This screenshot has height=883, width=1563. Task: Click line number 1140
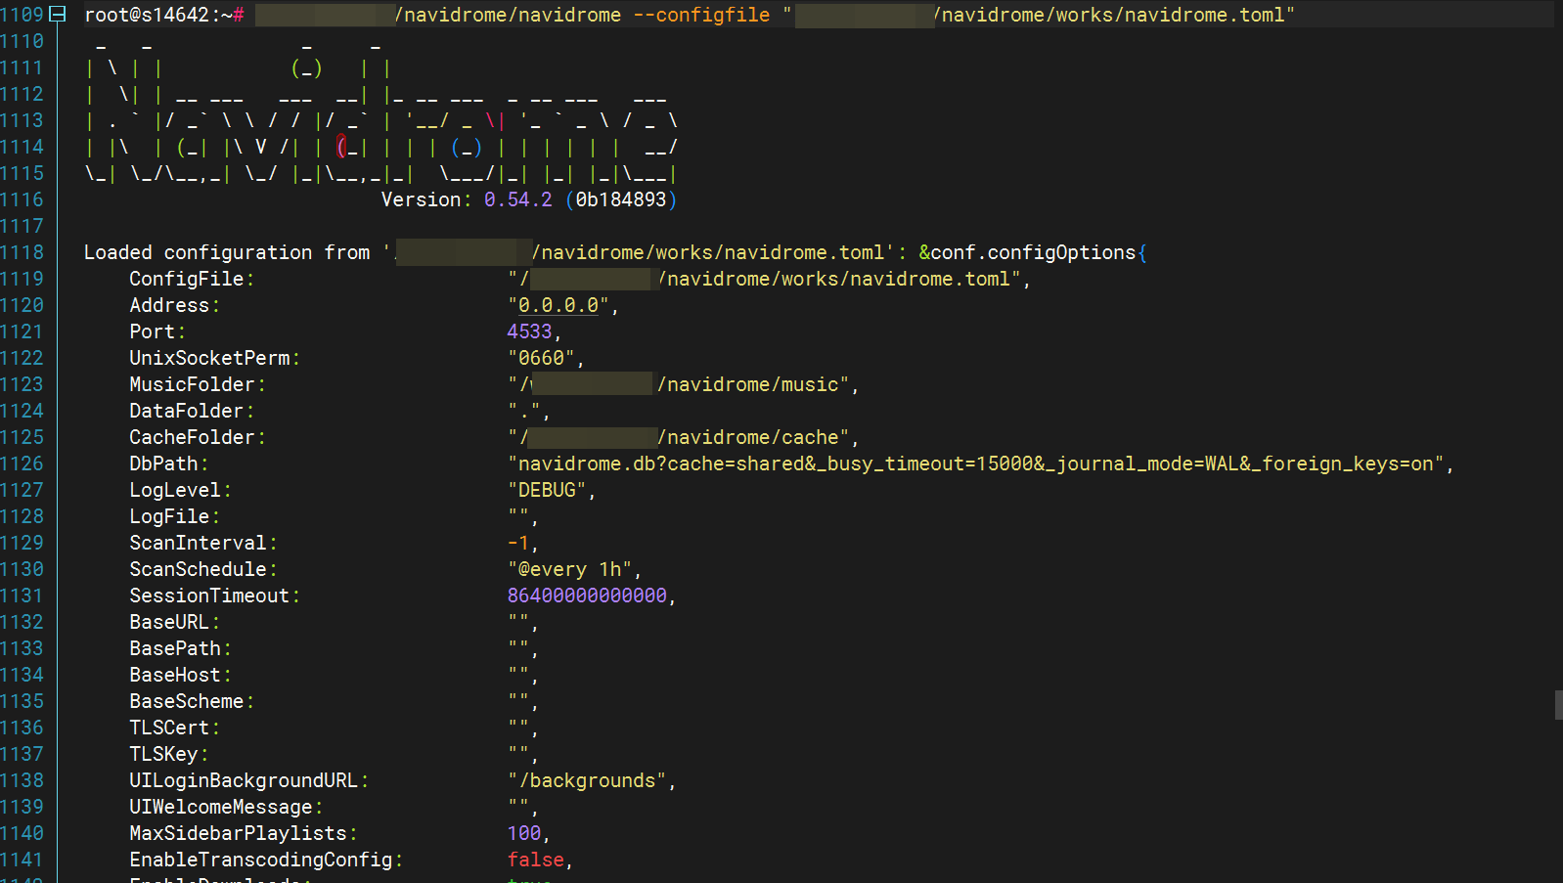point(22,833)
